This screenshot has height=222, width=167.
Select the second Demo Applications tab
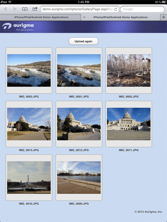121,17
